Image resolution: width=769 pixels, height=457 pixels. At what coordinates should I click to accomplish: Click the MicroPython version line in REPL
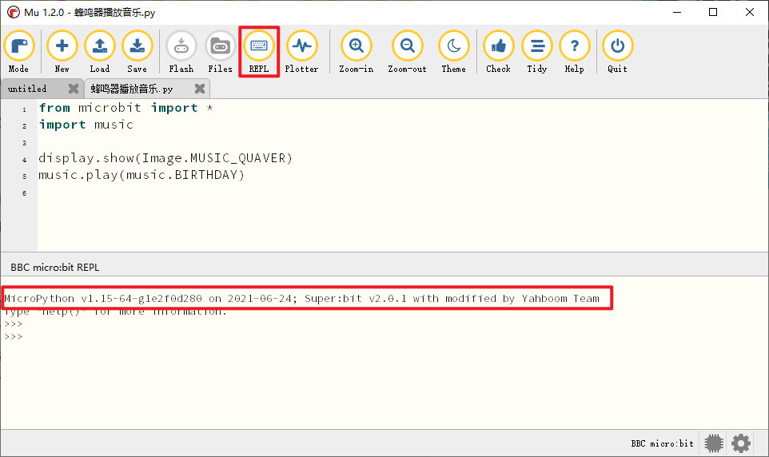pos(301,299)
